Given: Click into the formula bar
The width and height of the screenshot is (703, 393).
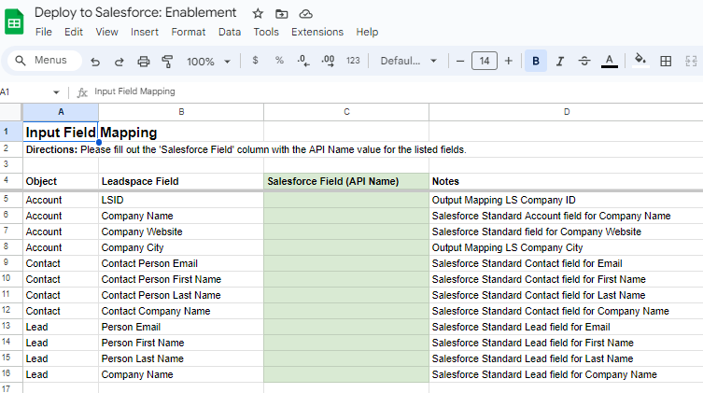Looking at the screenshot, I should coord(395,91).
